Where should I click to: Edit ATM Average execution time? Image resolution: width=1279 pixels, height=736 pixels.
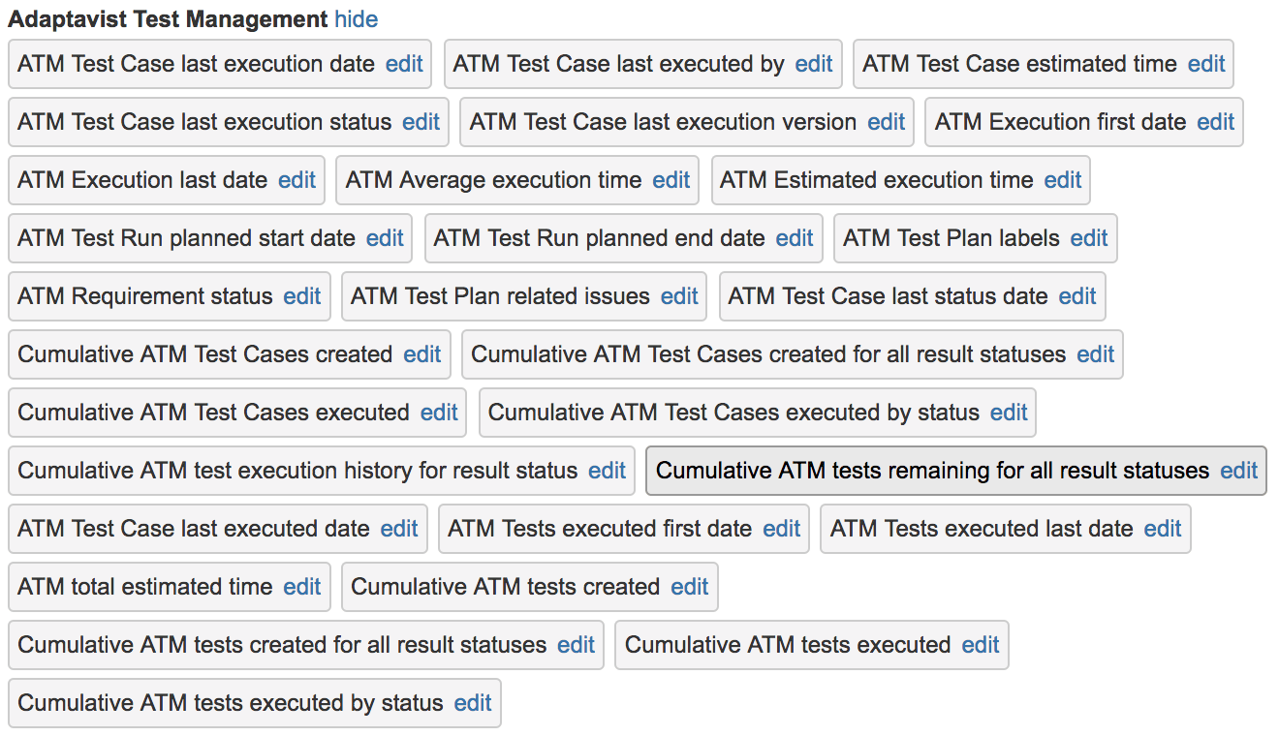[x=671, y=180]
